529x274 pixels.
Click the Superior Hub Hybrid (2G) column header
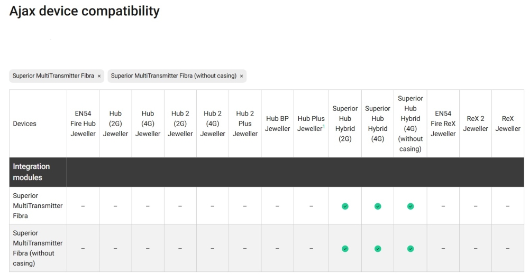point(345,124)
